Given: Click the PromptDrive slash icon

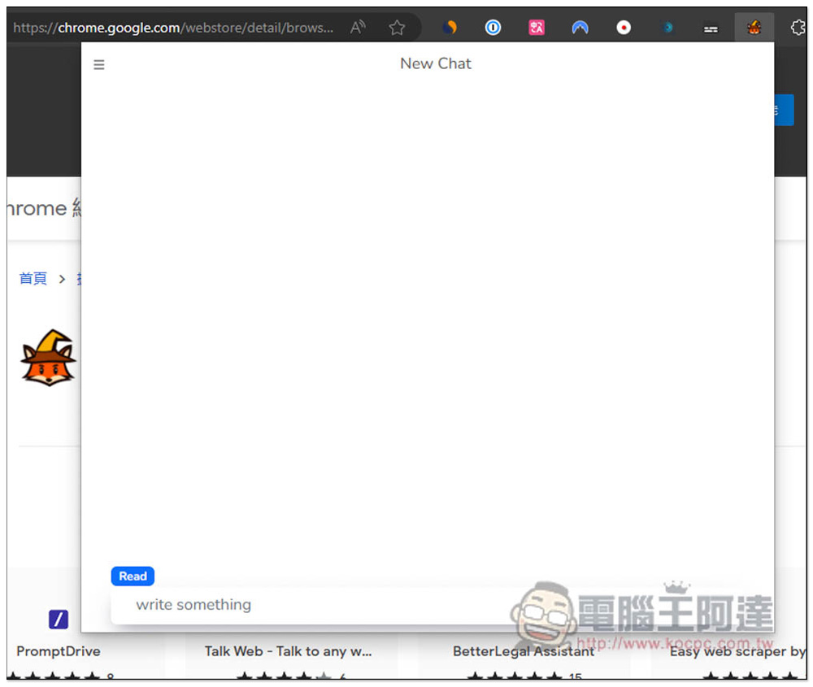Looking at the screenshot, I should (59, 619).
